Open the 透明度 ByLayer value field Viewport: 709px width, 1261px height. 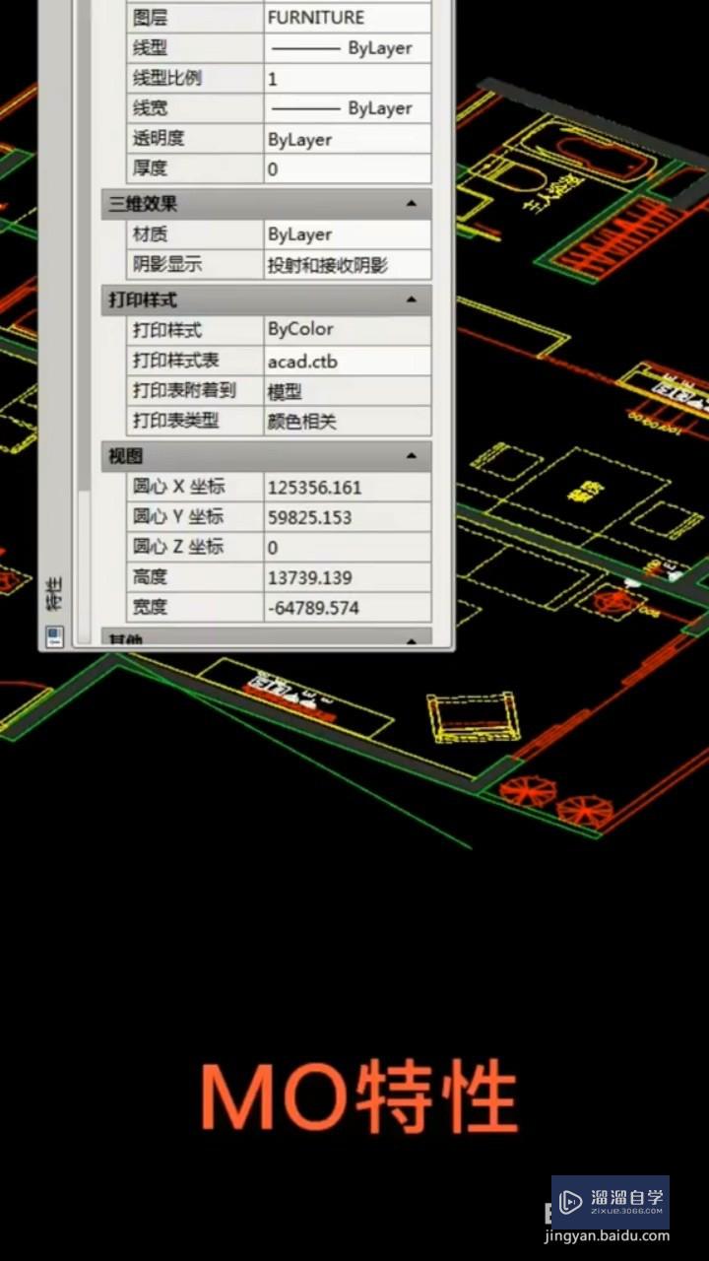[x=348, y=139]
